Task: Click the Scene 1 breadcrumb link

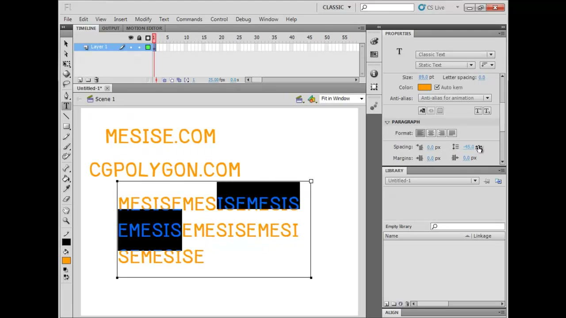Action: click(x=105, y=99)
